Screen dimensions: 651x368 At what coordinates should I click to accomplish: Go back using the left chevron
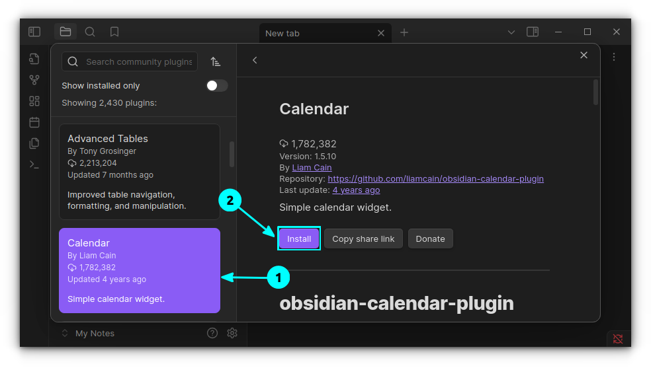[255, 60]
